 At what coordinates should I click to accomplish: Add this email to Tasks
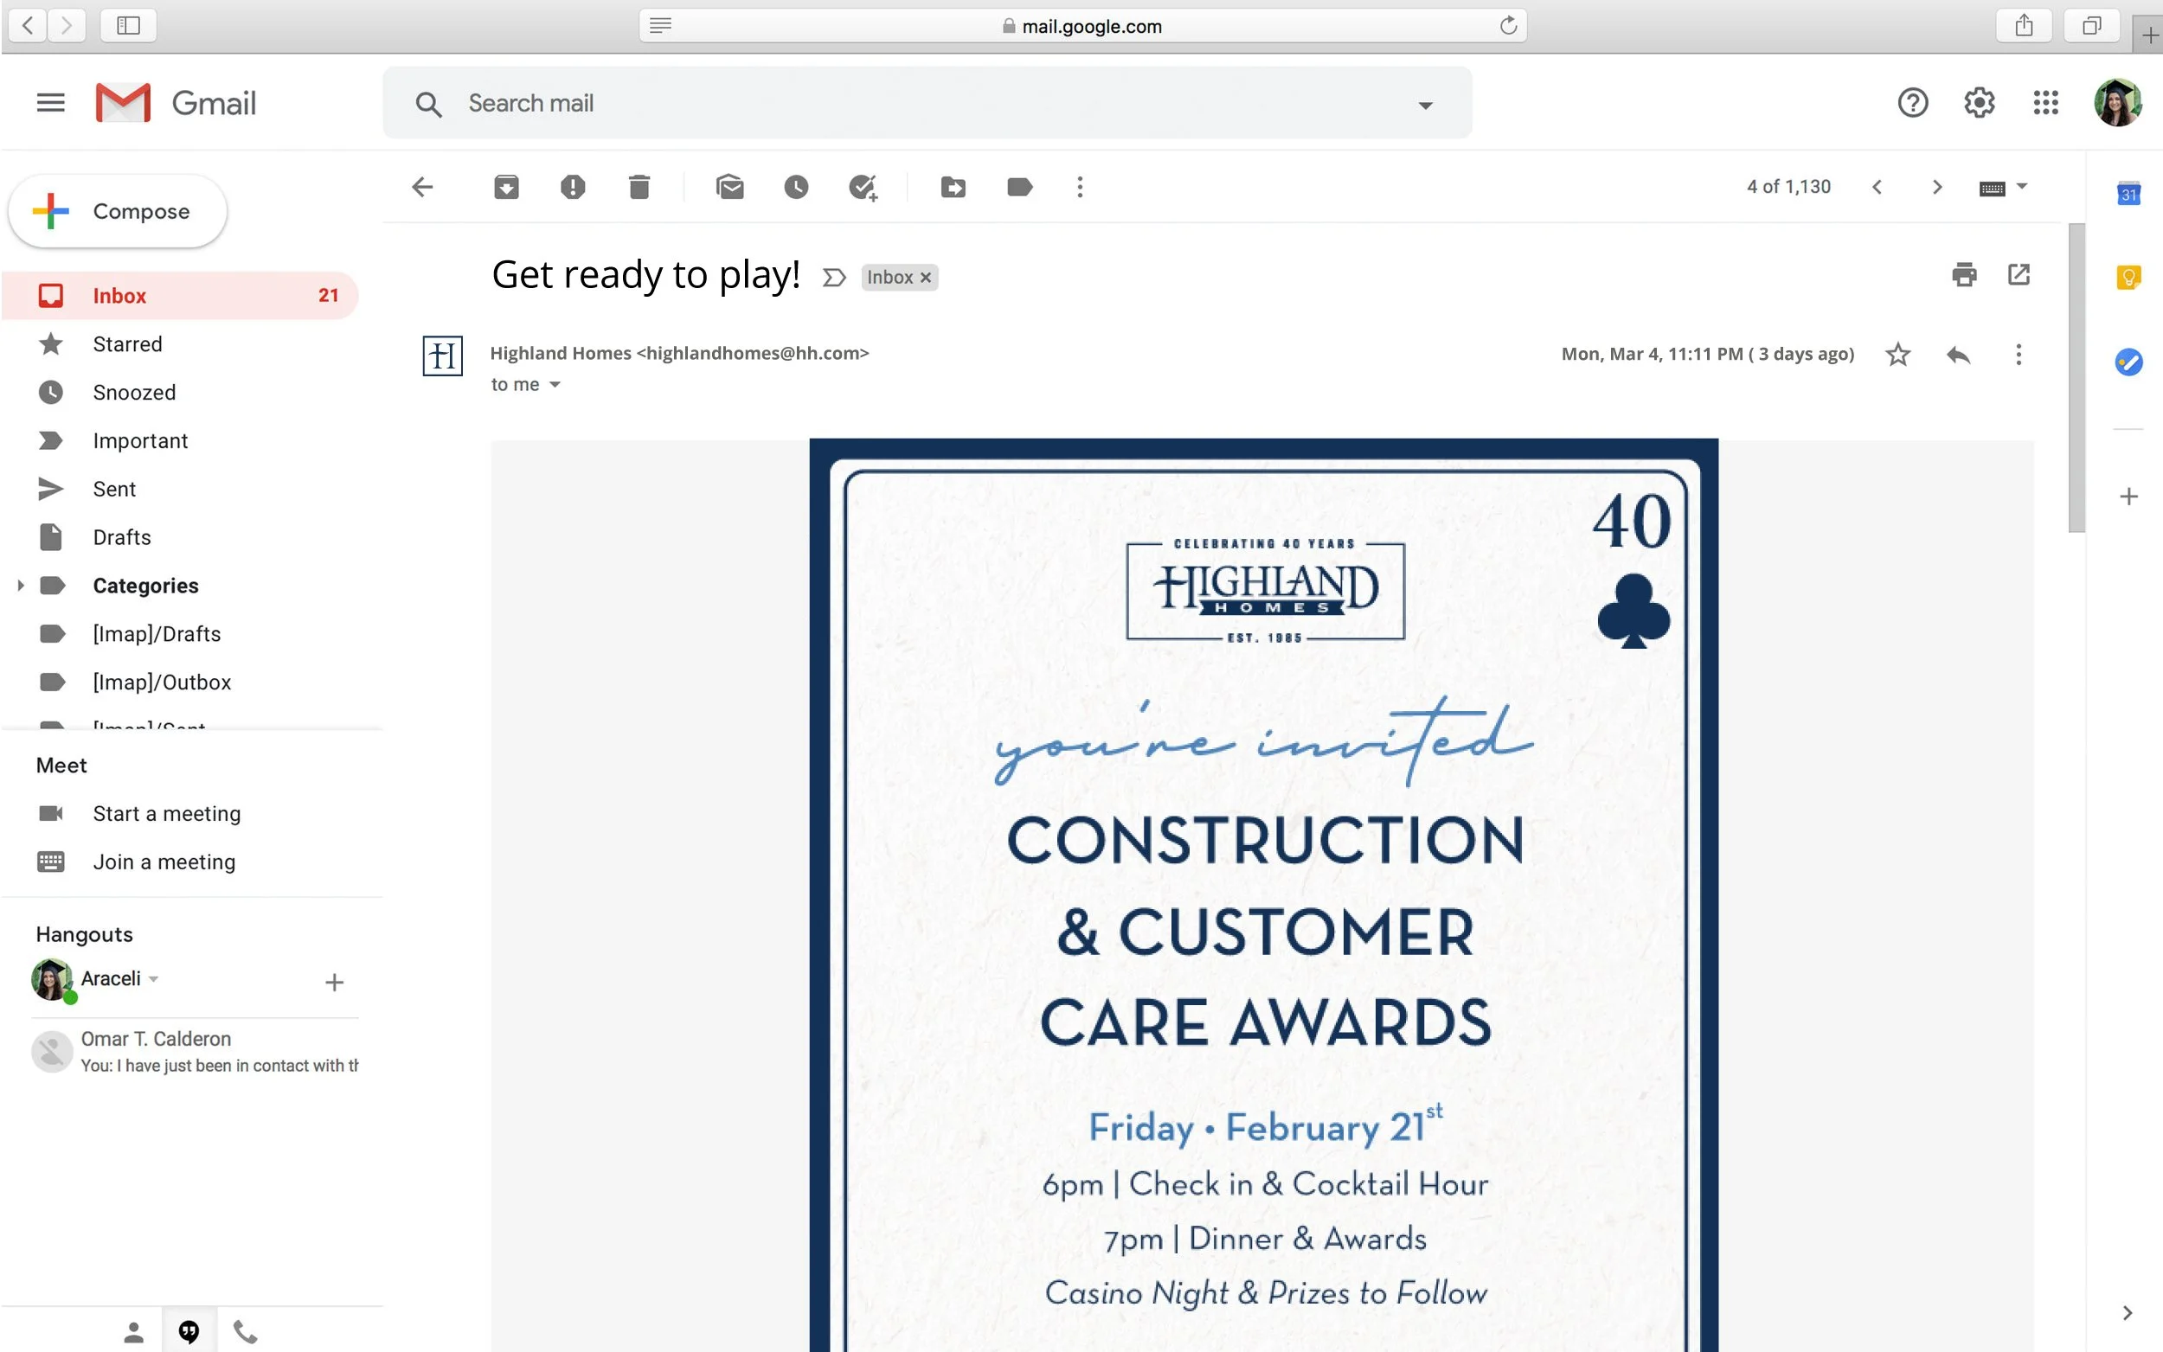pyautogui.click(x=863, y=188)
